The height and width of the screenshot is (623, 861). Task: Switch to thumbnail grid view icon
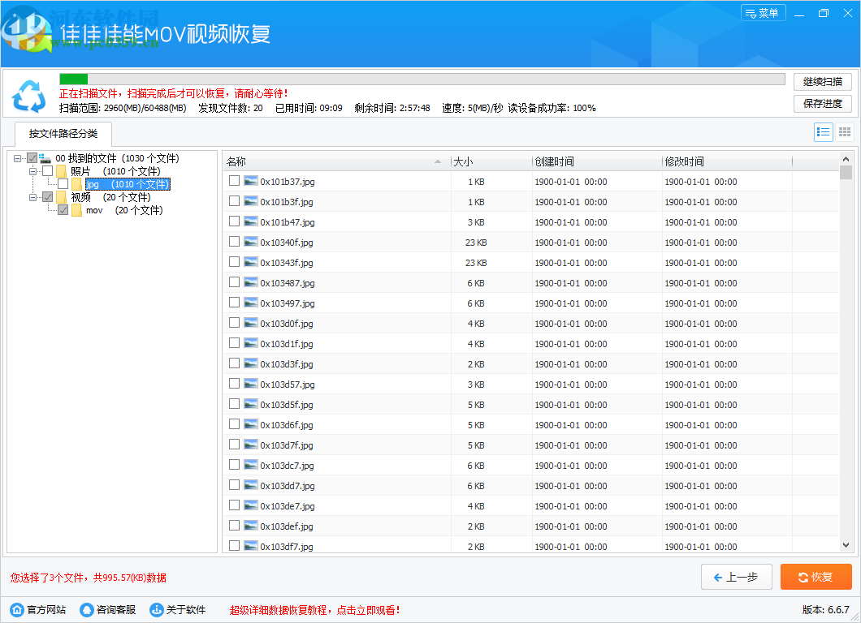click(x=845, y=132)
